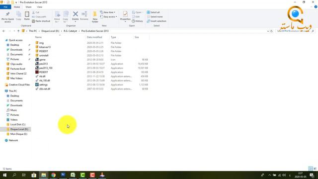Image resolution: width=318 pixels, height=179 pixels.
Task: Select the uninstall folder
Action: (x=42, y=55)
